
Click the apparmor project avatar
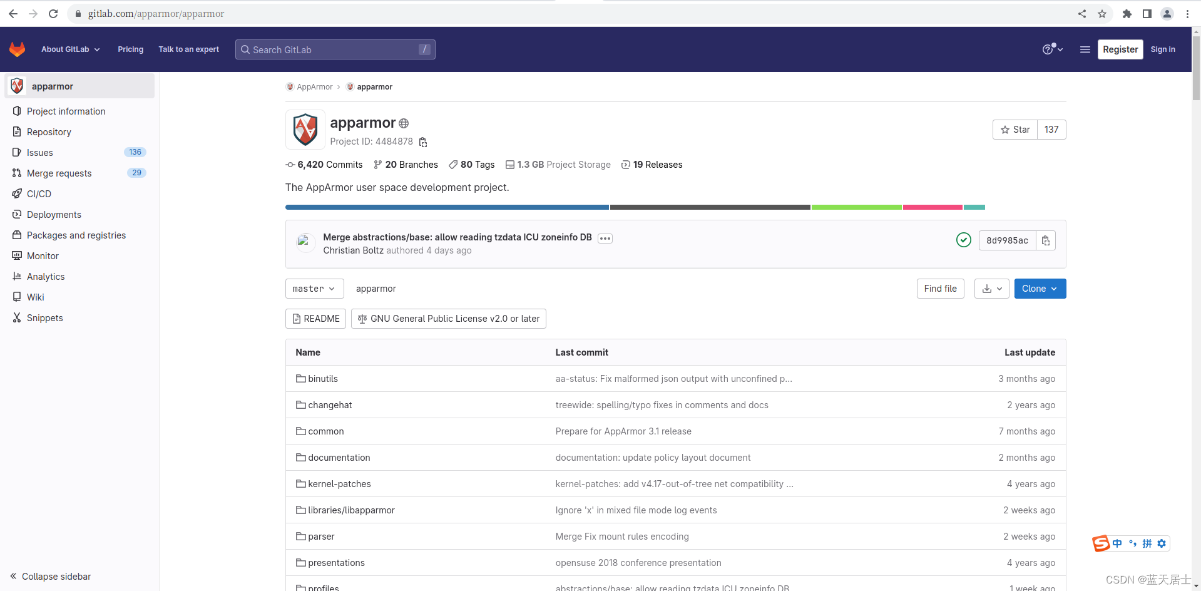tap(305, 130)
